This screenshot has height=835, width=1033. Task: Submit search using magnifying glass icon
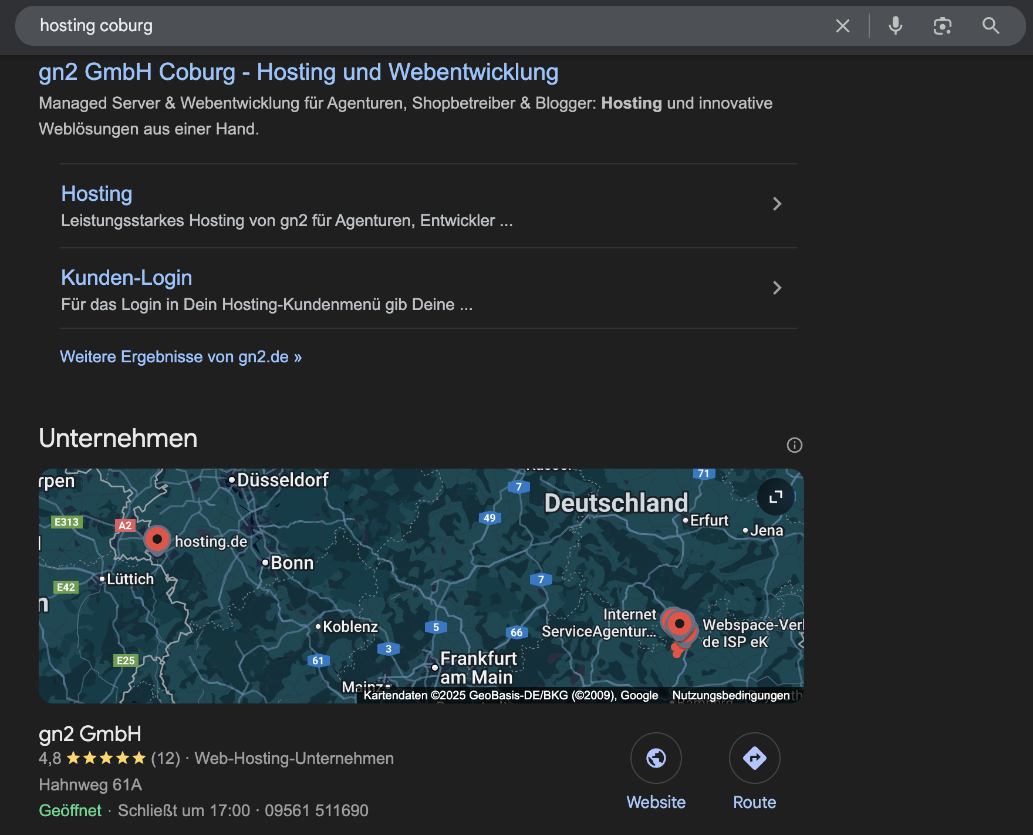(991, 26)
